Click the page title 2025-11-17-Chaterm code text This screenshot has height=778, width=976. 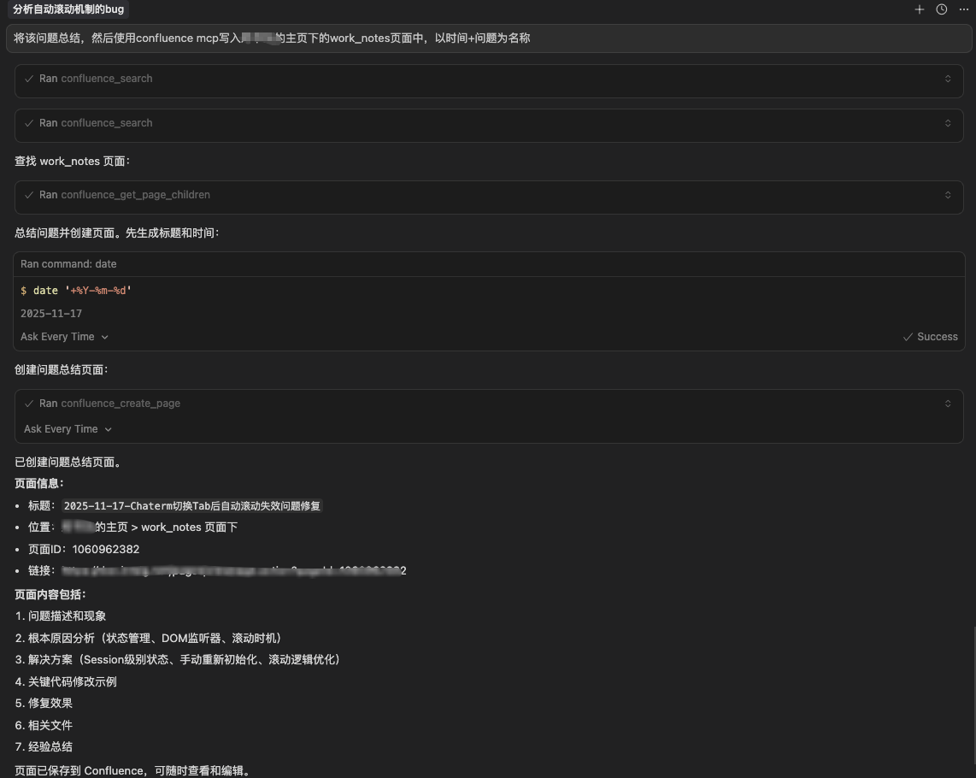tap(192, 506)
